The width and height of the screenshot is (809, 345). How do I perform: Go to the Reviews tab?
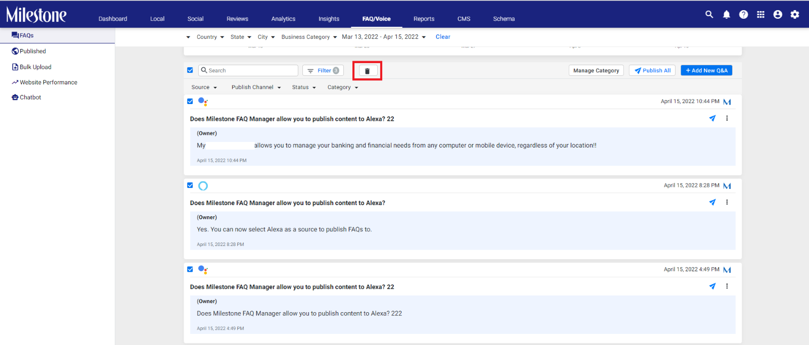(x=237, y=19)
